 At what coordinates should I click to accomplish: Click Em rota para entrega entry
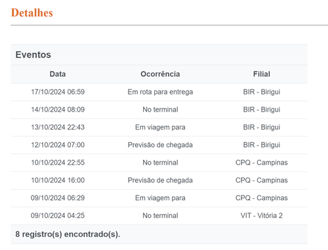click(x=160, y=92)
